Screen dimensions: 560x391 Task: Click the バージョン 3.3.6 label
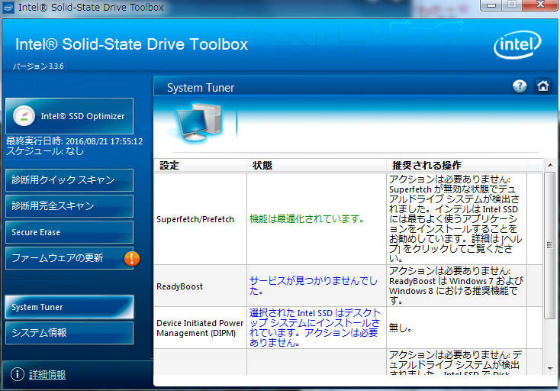tap(38, 66)
